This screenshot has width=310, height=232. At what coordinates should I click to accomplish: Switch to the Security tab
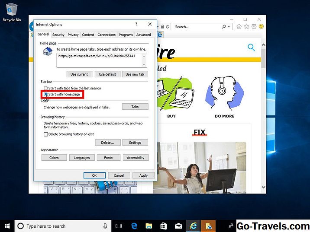[58, 35]
